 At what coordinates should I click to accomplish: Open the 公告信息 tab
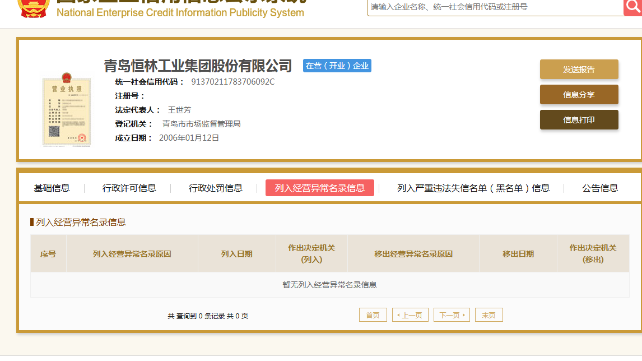[x=600, y=188]
